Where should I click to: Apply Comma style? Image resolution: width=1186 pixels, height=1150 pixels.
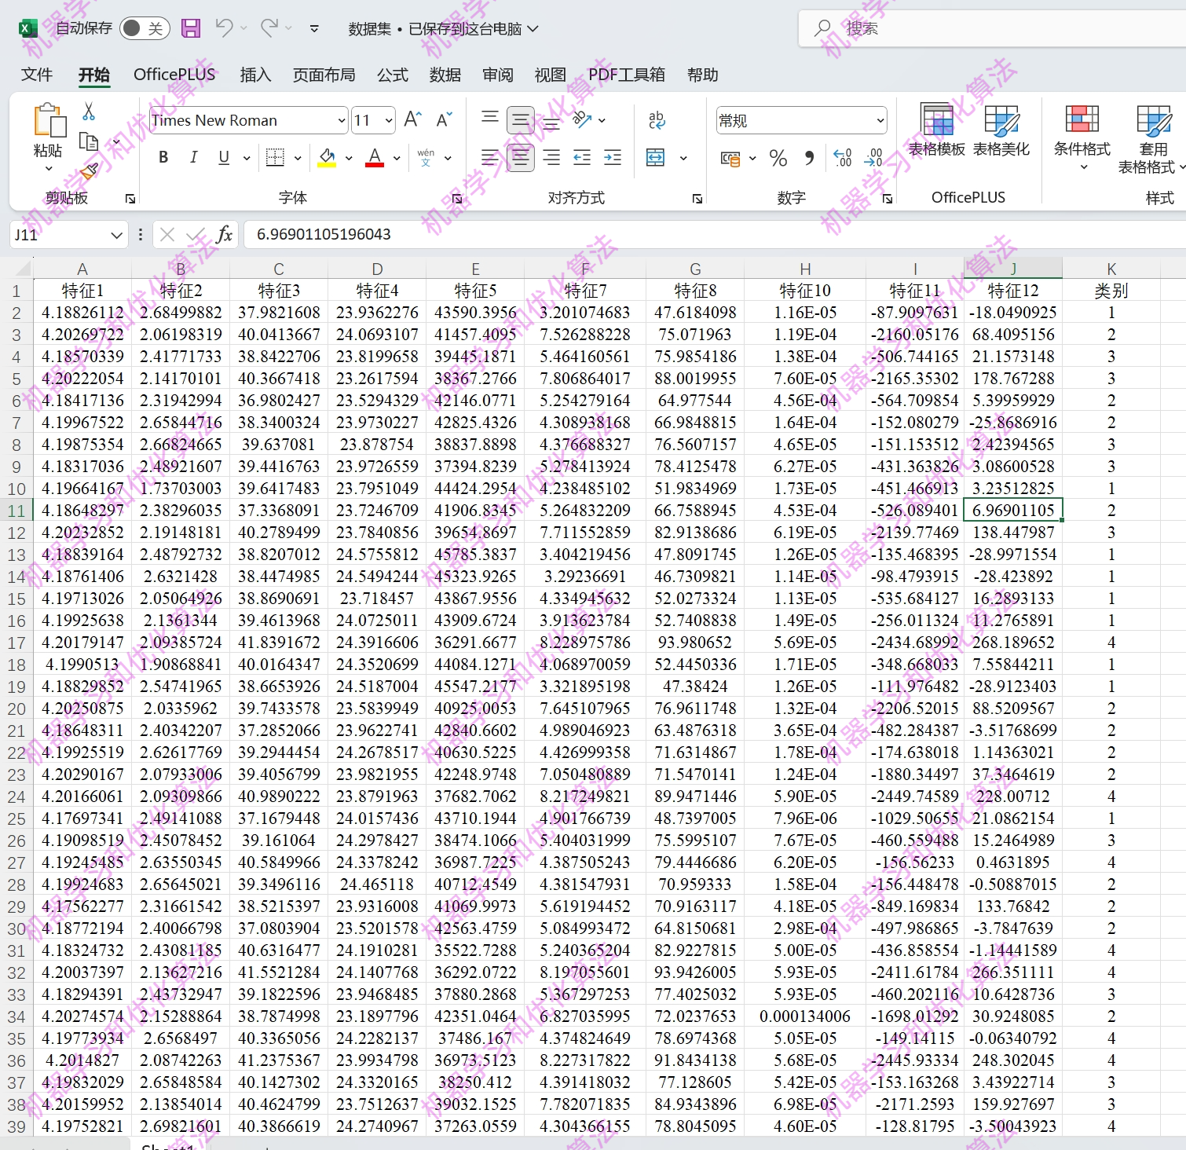pos(809,158)
